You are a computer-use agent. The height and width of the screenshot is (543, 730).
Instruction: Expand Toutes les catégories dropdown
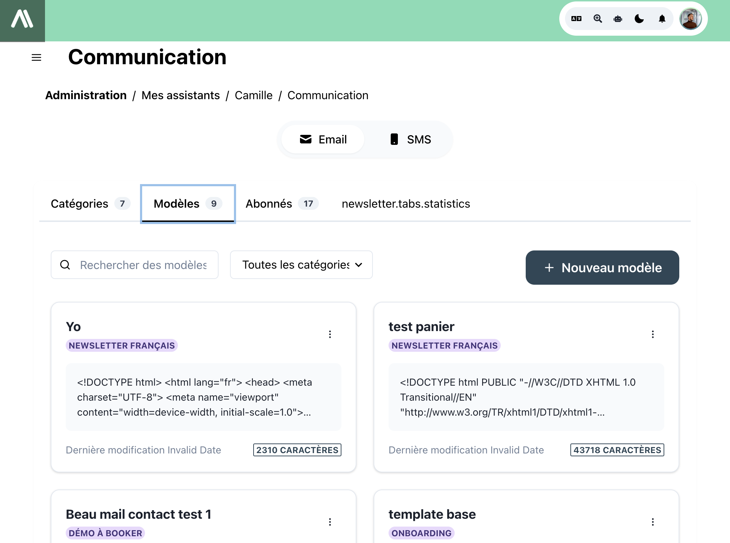click(x=301, y=265)
